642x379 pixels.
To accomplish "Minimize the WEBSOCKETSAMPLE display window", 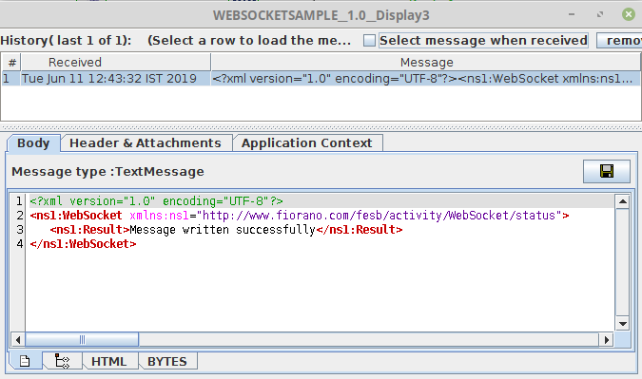I will click(572, 14).
